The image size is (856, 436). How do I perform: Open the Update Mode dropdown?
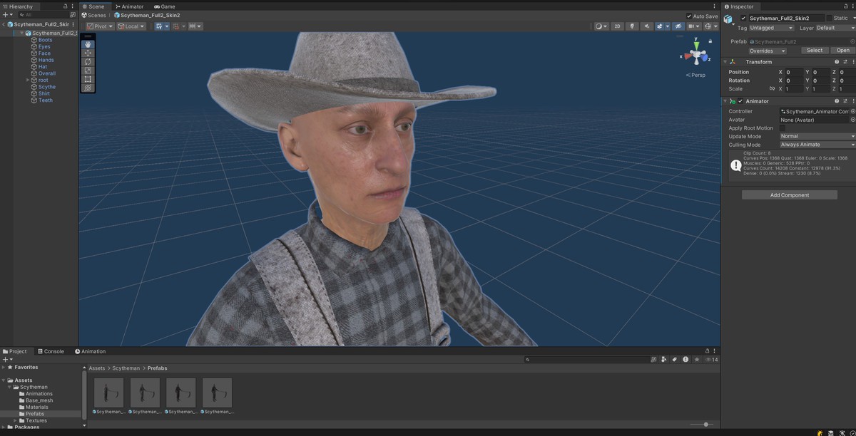[x=817, y=136]
